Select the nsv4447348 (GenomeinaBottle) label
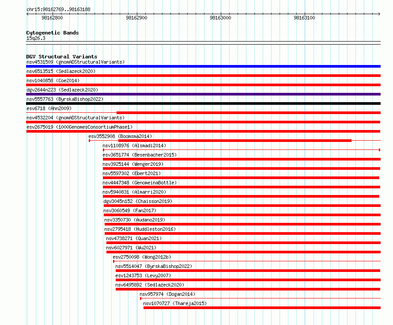393x325 pixels. [x=140, y=183]
